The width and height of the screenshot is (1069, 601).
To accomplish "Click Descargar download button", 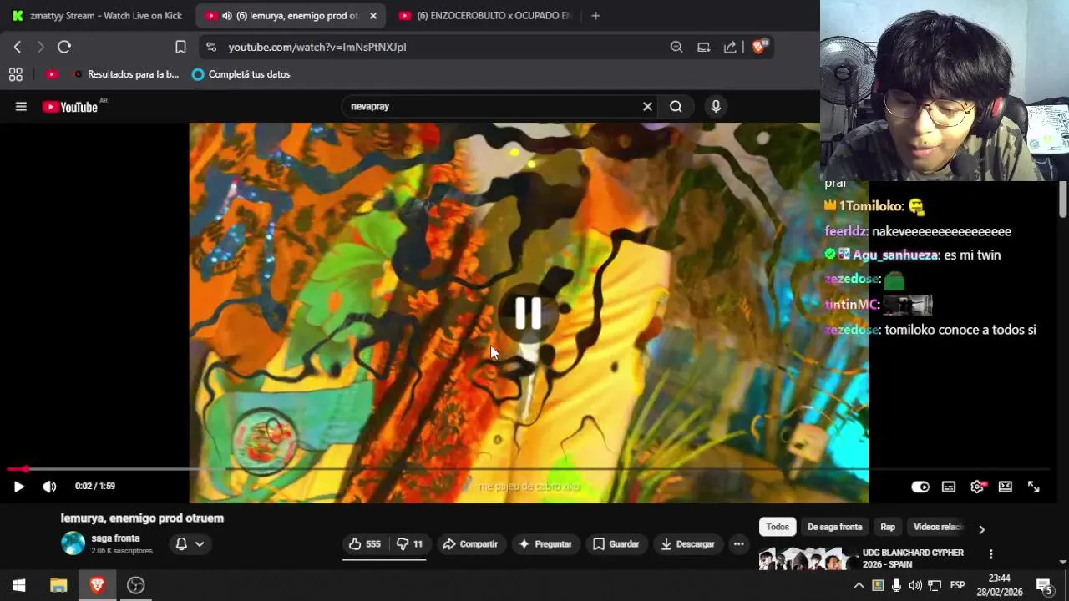I will click(x=688, y=544).
